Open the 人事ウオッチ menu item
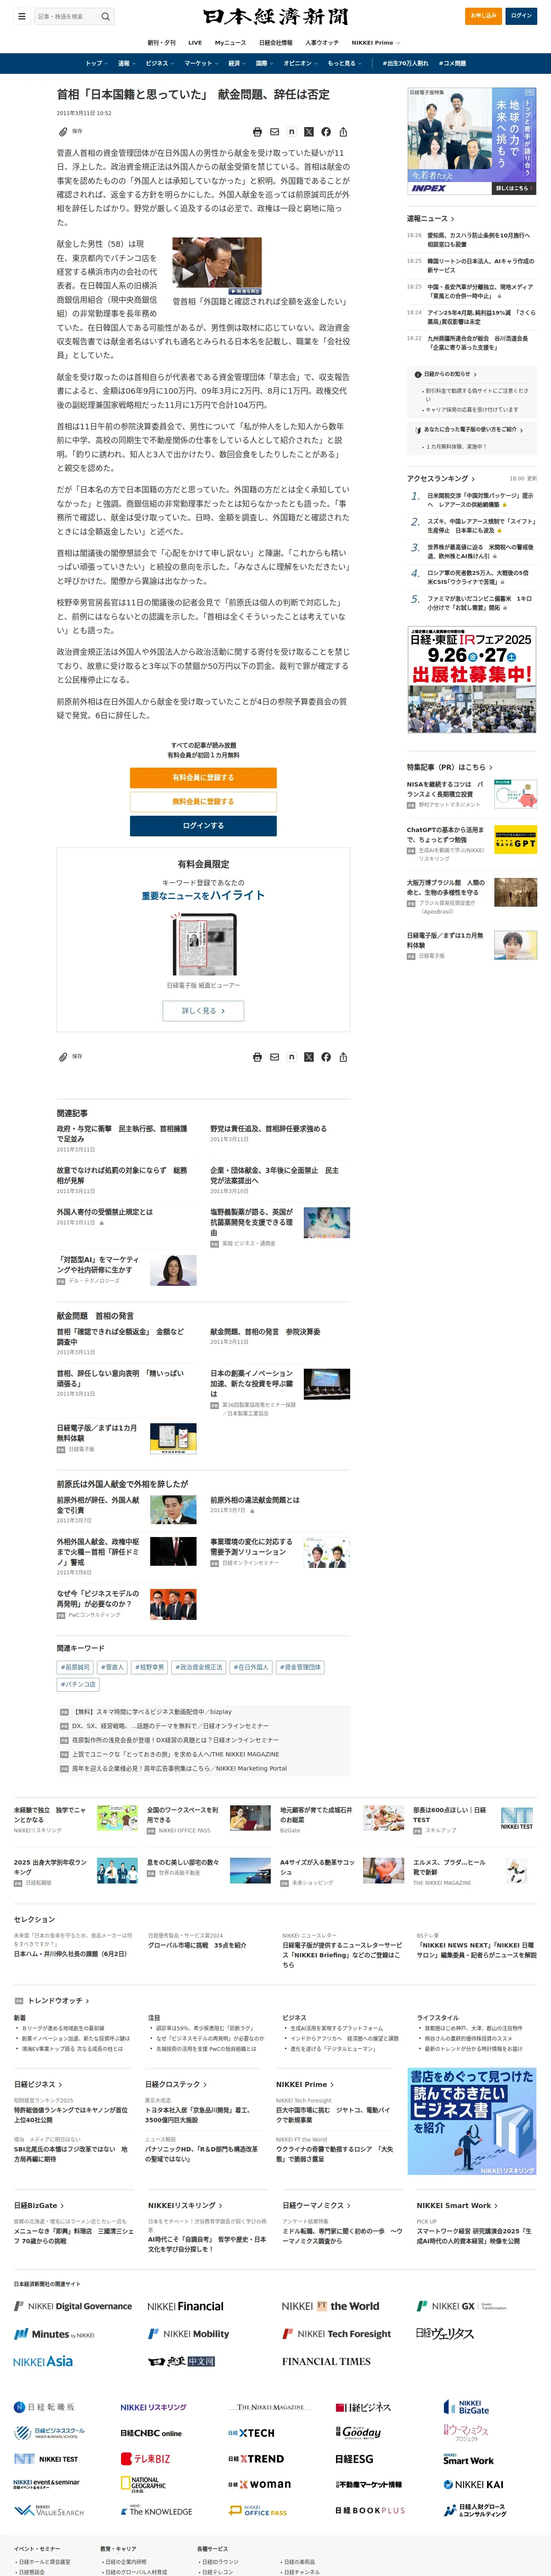Screen dimensions: 551x2576 (322, 43)
